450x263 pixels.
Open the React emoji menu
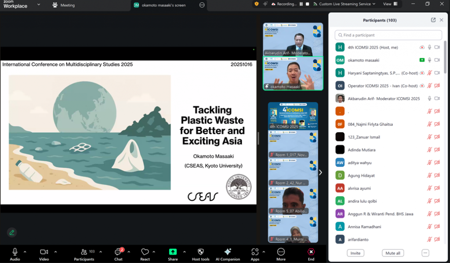[x=145, y=252]
